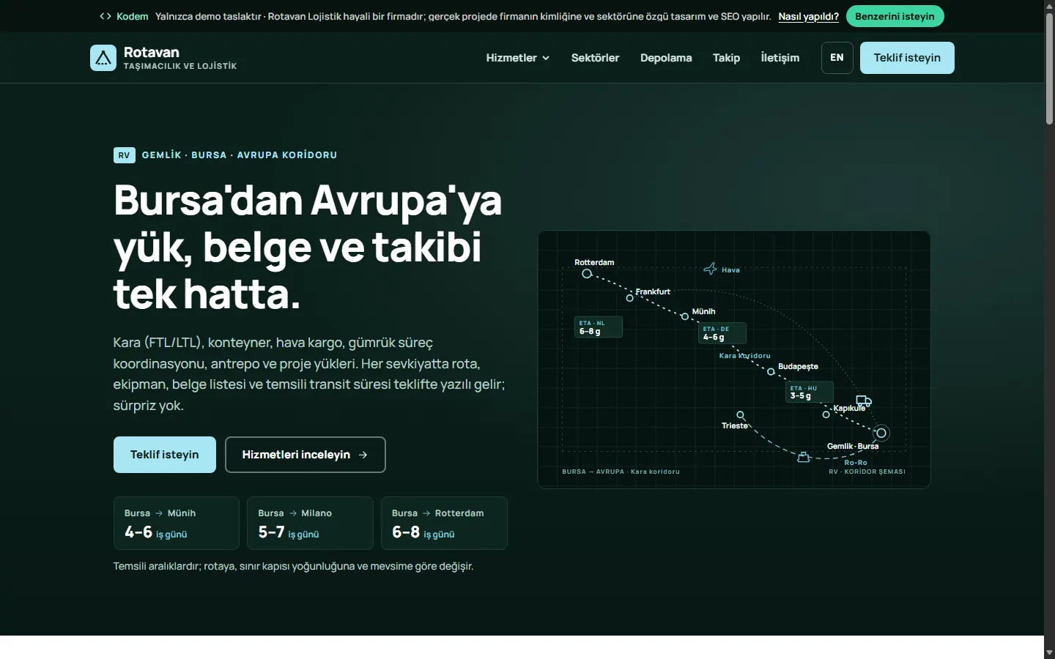Select the Bursa → Milano transit card

tap(310, 523)
